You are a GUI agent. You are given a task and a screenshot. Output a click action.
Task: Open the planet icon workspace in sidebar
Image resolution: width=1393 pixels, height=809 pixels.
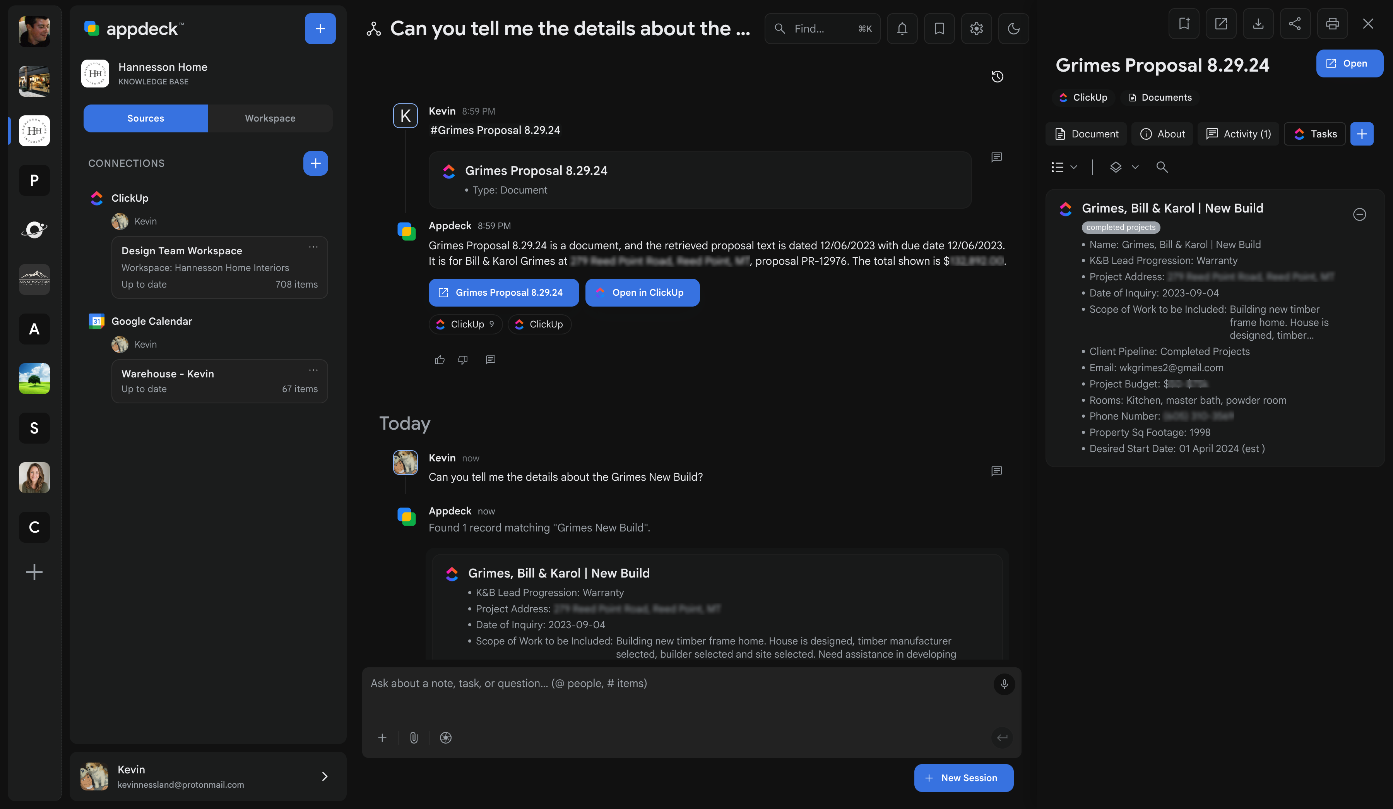(x=34, y=230)
